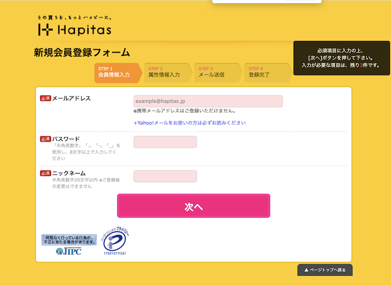This screenshot has width=391, height=286.
Task: Click the 半角英数字20文字以内 nickname hint
Action: 86,183
